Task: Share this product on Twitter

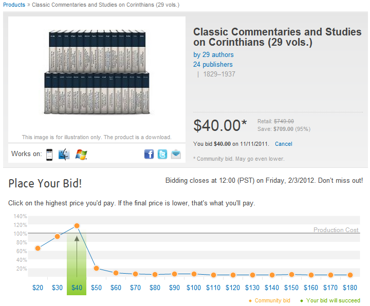Action: pyautogui.click(x=162, y=155)
